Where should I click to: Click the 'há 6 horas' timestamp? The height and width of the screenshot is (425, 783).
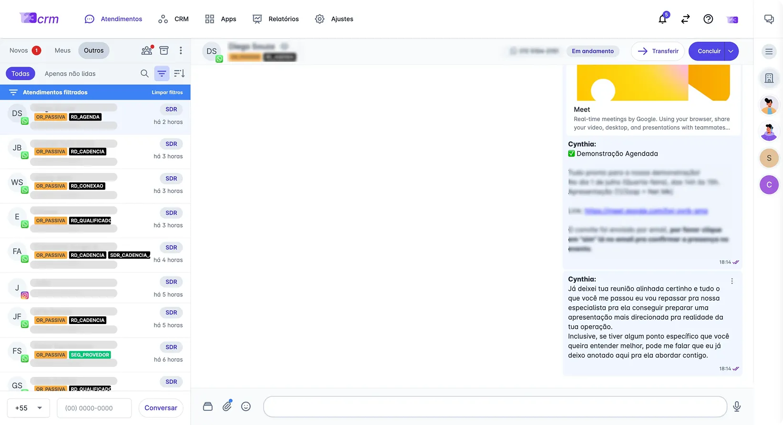pos(168,360)
